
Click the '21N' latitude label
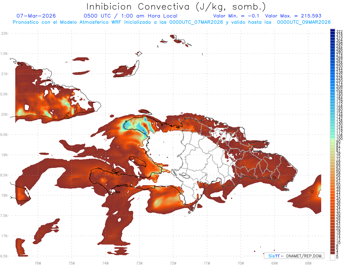[4, 74]
